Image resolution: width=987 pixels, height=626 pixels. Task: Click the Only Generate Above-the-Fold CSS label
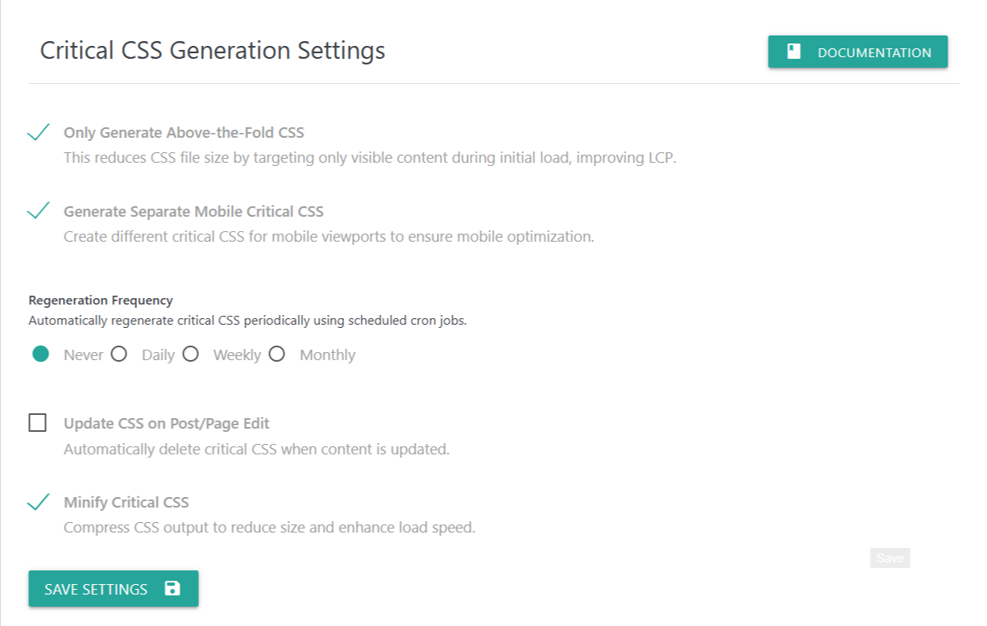pos(184,132)
